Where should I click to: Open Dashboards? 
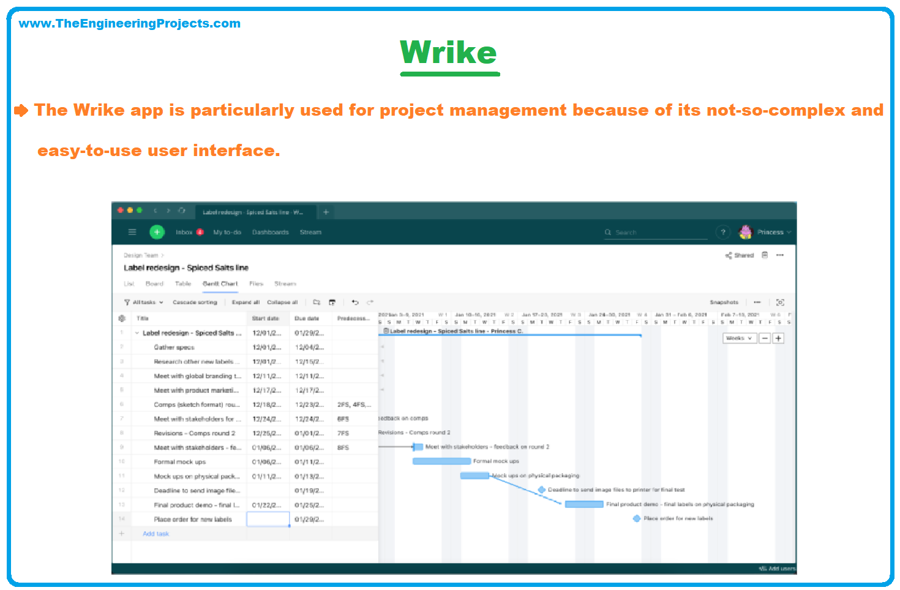coord(271,232)
